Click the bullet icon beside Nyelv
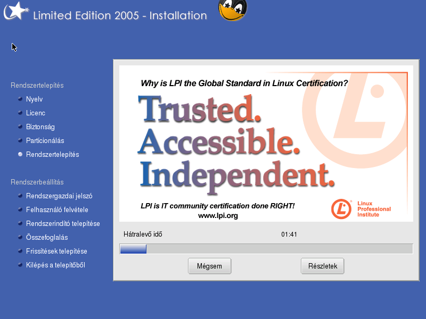426x319 pixels. click(20, 99)
